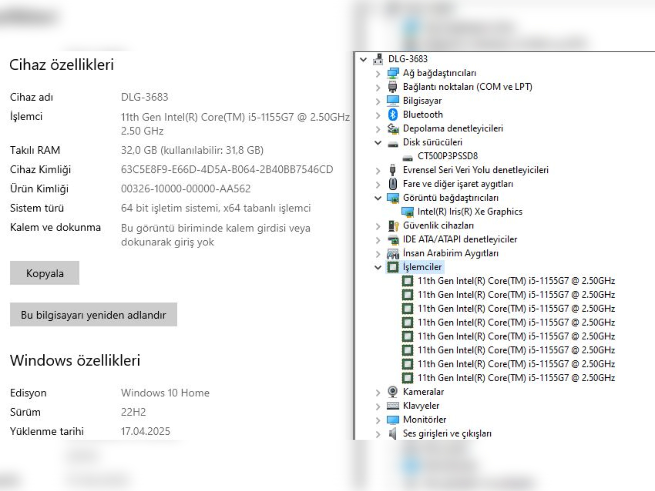The image size is (655, 491).
Task: Click the IDE ATA/ATAPI icon
Action: click(x=393, y=240)
